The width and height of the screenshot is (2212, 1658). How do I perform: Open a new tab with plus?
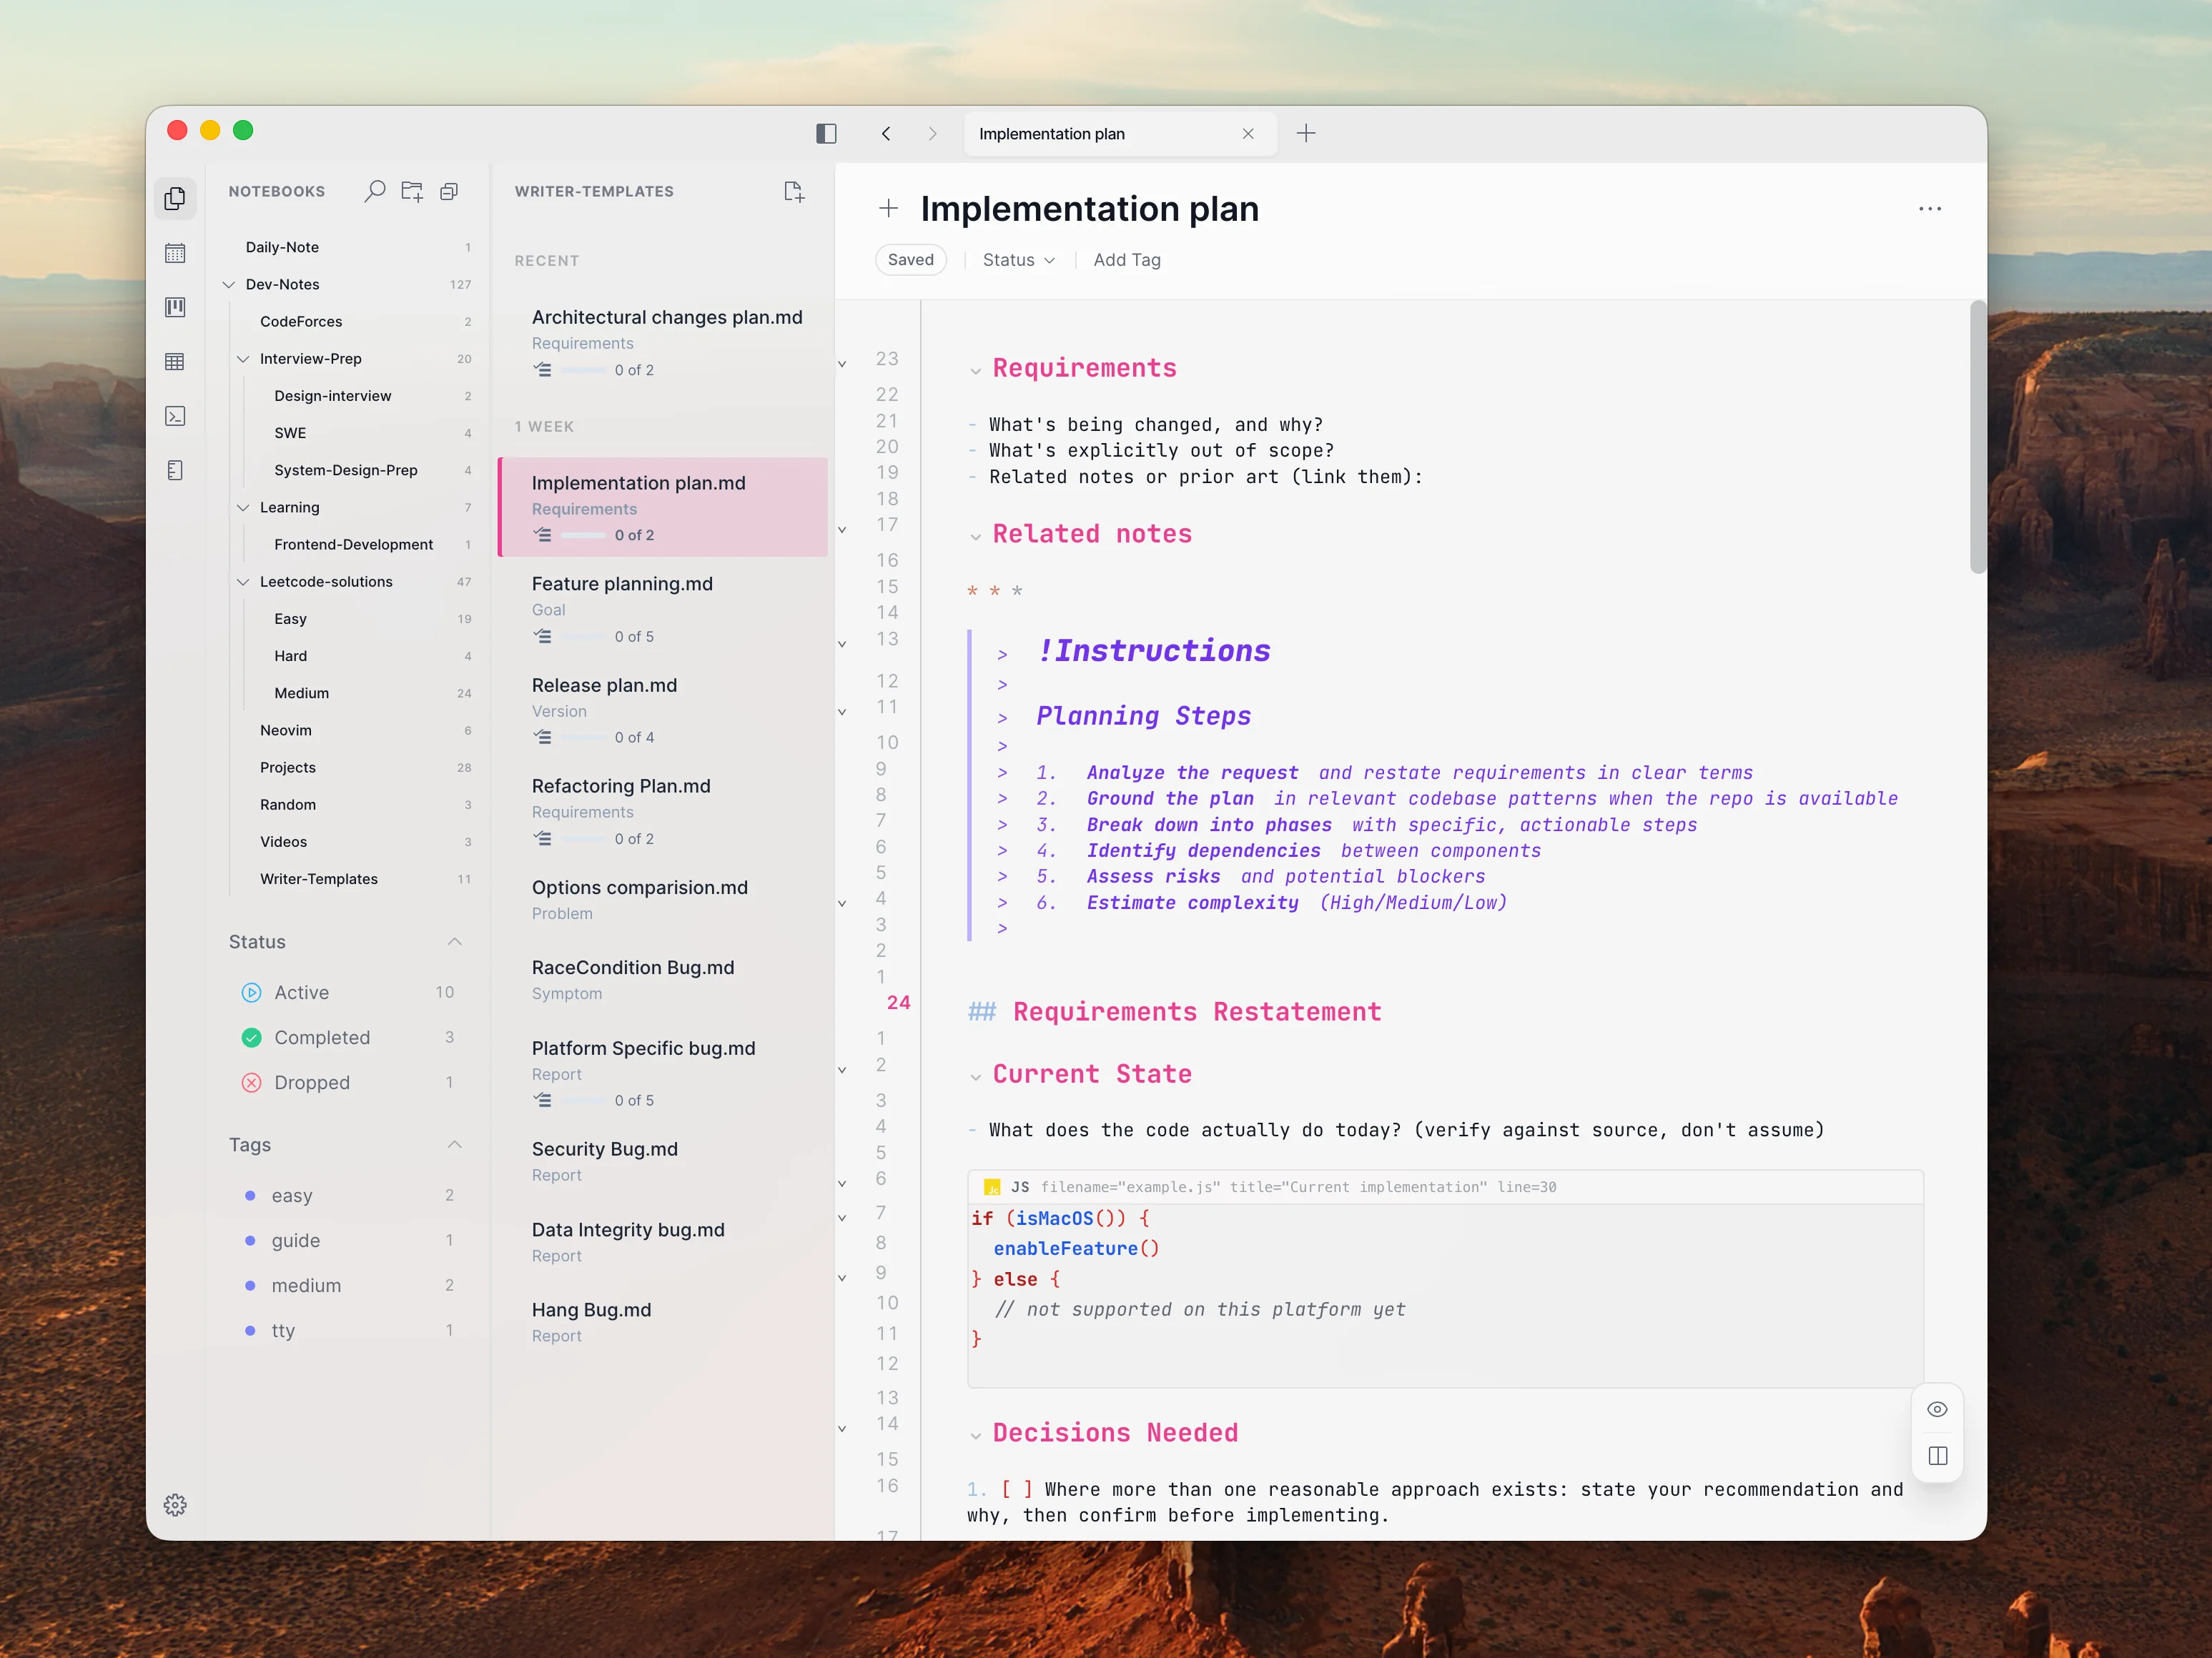pyautogui.click(x=1306, y=133)
